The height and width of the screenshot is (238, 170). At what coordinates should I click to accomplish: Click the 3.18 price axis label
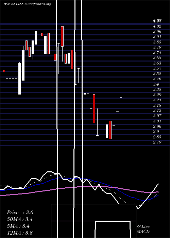(x=157, y=105)
